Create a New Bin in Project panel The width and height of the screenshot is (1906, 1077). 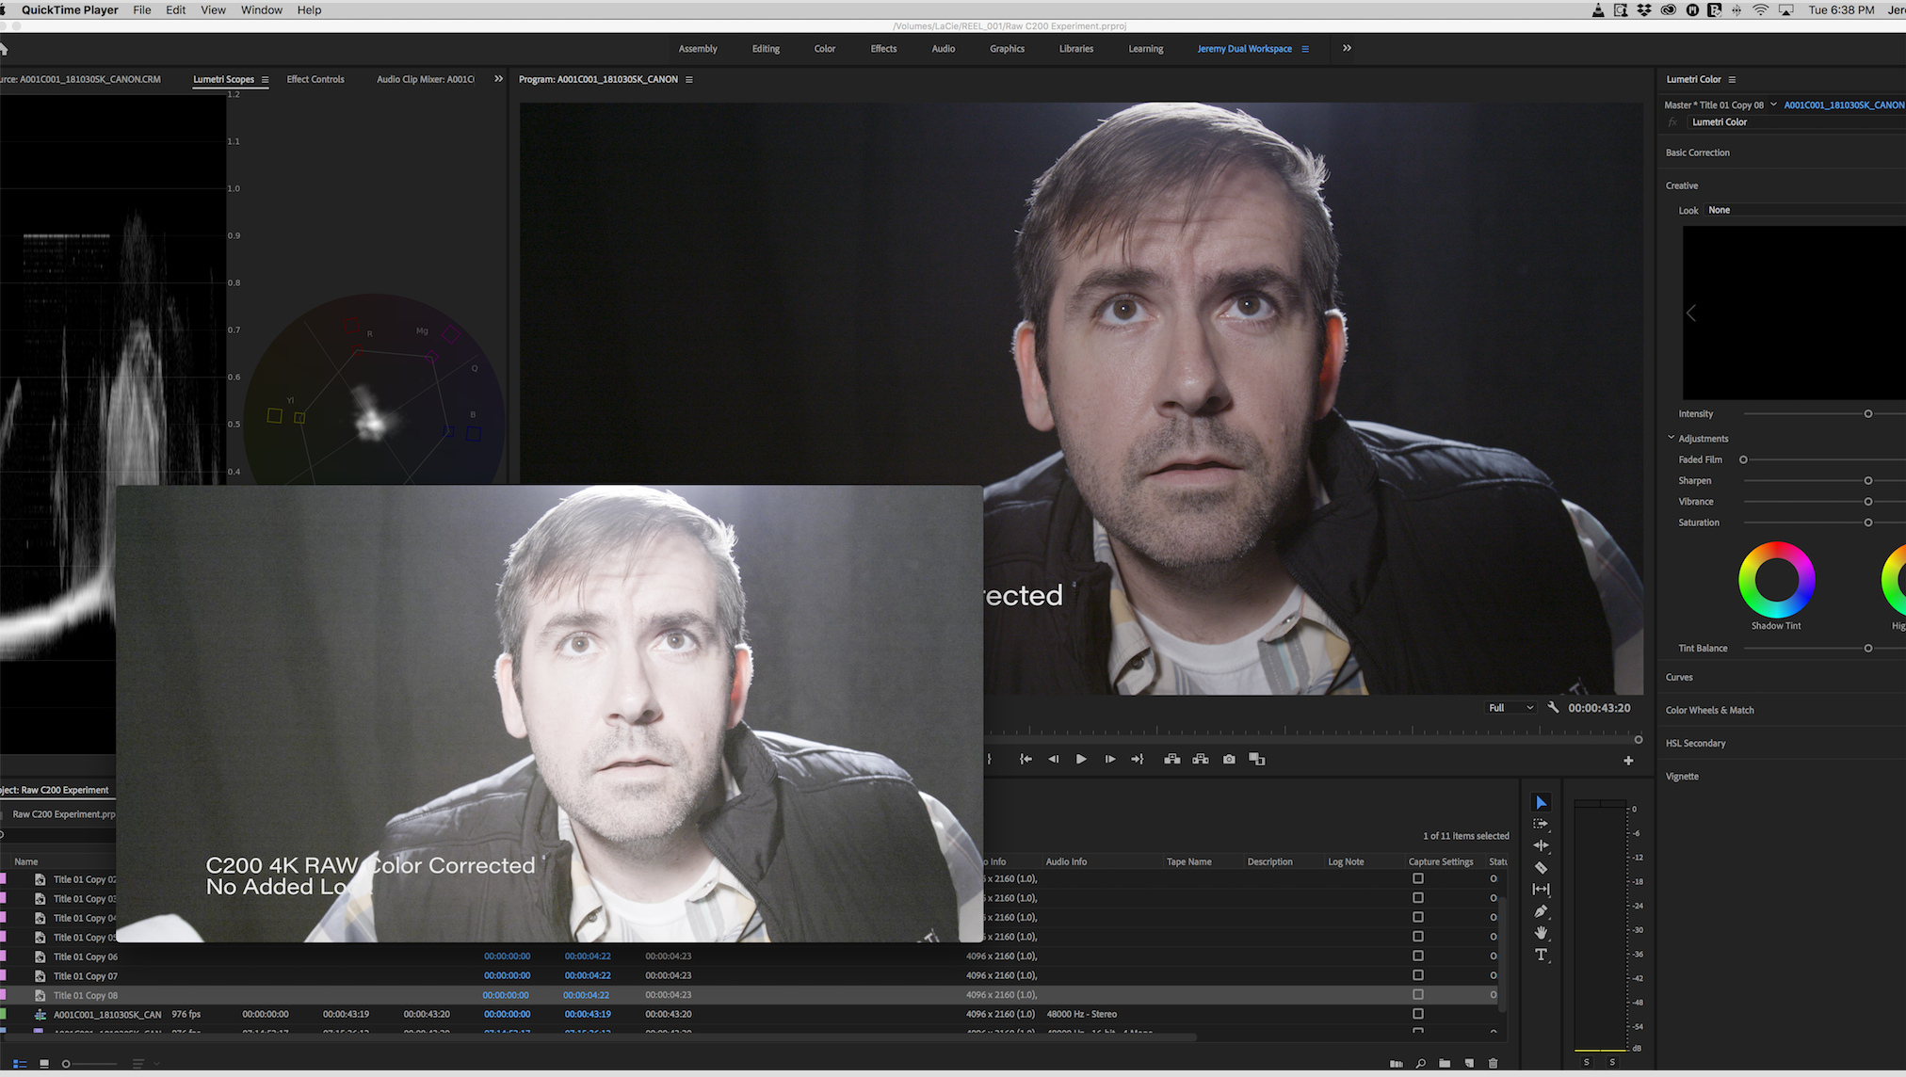point(1445,1064)
